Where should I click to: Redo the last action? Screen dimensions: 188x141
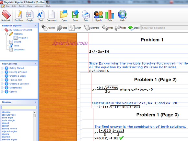[120, 28]
